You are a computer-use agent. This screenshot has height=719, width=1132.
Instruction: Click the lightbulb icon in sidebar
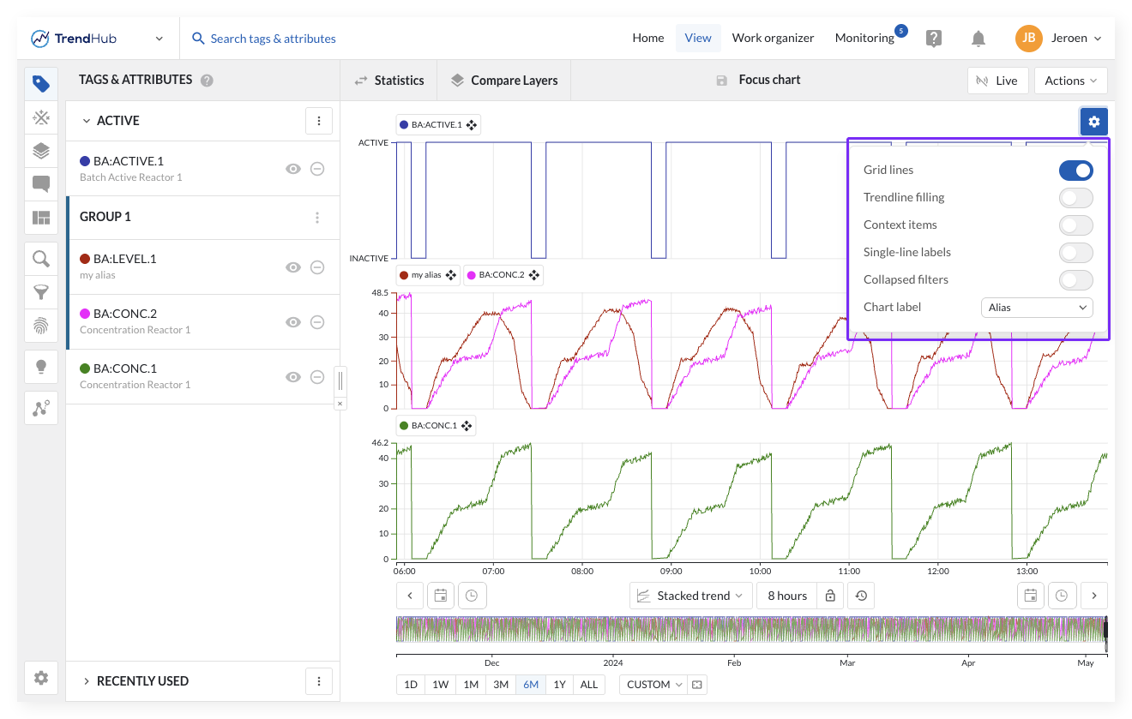[x=41, y=367]
